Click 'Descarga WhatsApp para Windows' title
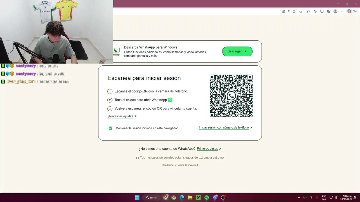This screenshot has width=360, height=202. 150,47
